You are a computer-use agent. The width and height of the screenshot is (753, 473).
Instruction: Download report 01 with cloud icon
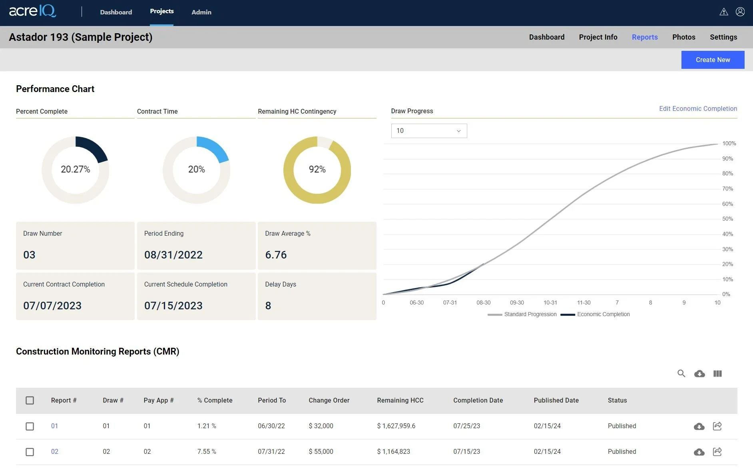699,427
